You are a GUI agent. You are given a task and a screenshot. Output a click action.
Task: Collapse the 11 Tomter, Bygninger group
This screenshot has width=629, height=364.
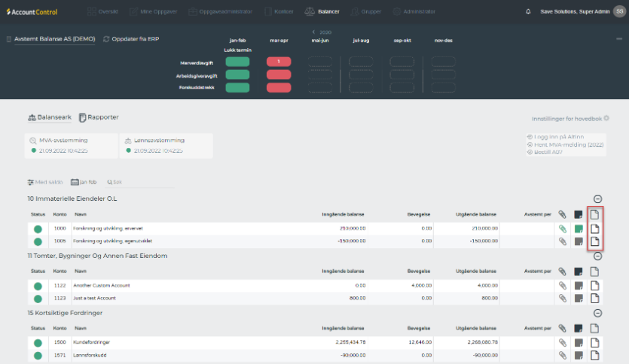point(597,256)
